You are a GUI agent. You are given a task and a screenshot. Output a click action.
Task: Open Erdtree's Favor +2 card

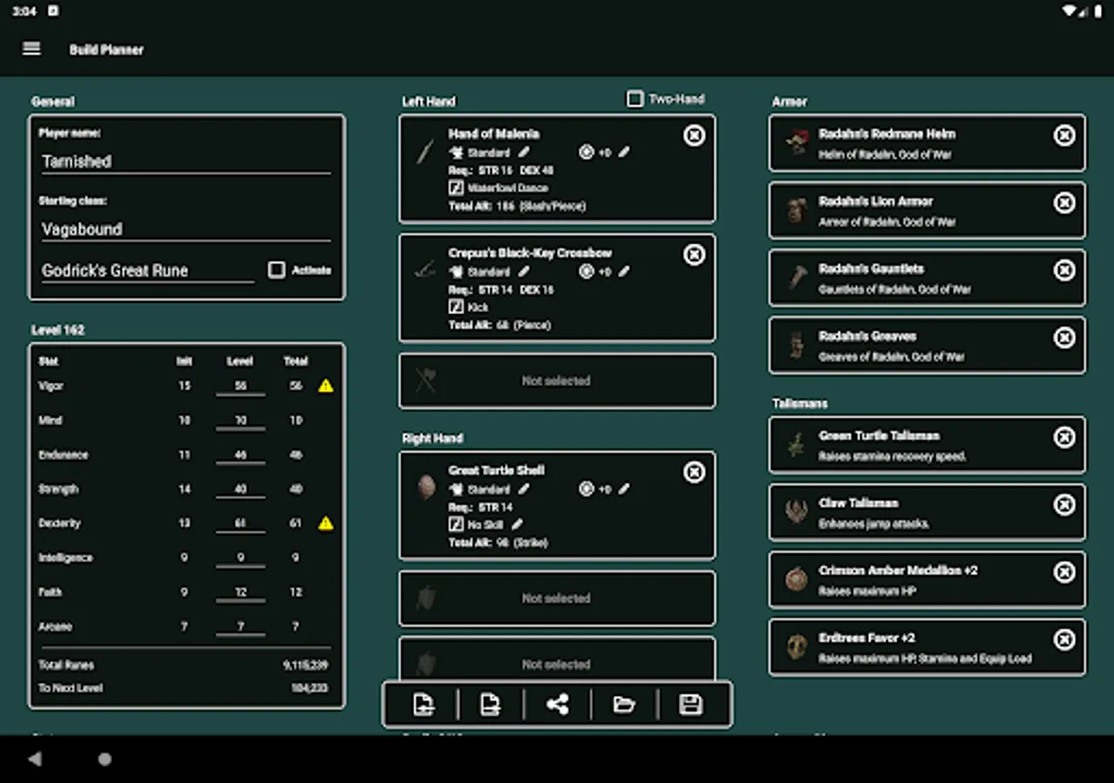tap(927, 647)
